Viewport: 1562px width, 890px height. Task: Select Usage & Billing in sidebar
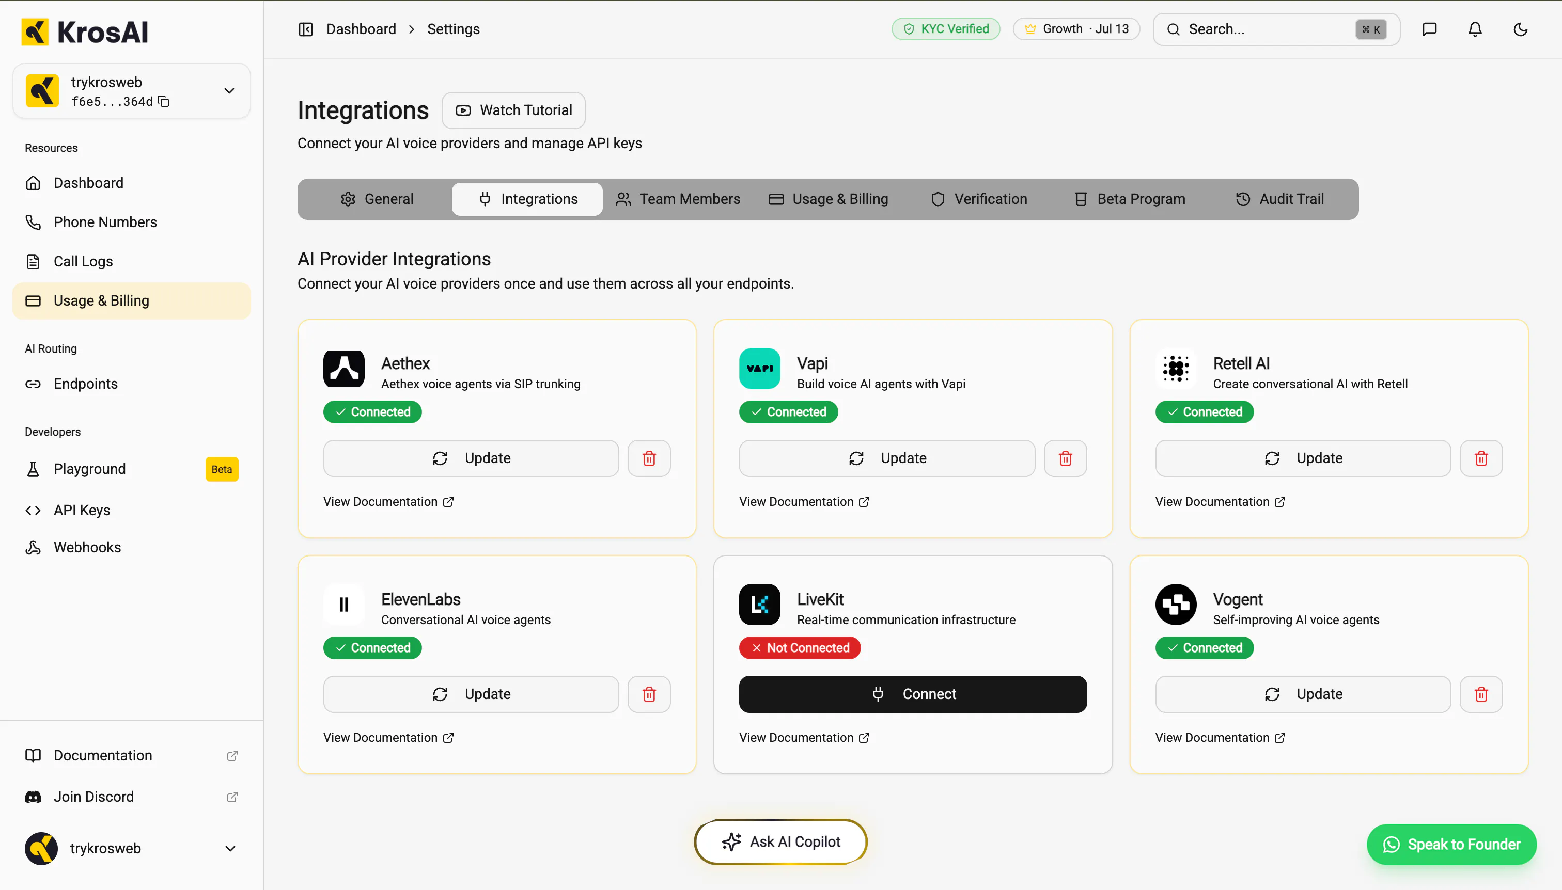point(132,301)
